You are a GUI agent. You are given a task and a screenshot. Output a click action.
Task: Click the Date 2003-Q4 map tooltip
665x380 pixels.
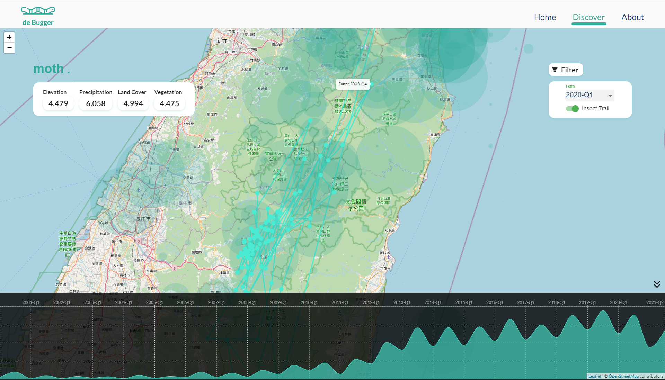click(x=353, y=84)
